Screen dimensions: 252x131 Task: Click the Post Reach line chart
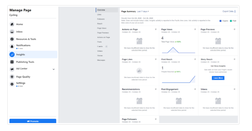[x=179, y=79]
